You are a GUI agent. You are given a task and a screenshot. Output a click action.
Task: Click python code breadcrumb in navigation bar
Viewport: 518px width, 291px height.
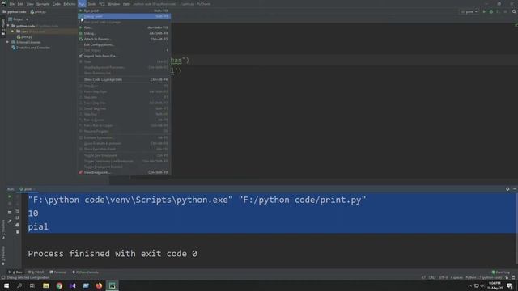tap(15, 12)
